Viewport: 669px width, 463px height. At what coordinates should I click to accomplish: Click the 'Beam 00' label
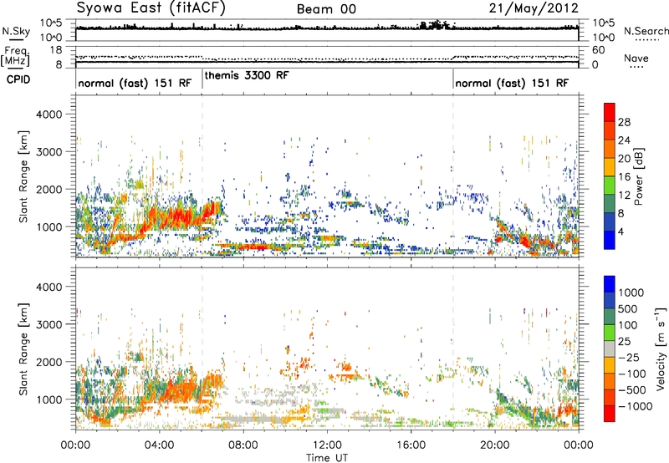point(326,9)
